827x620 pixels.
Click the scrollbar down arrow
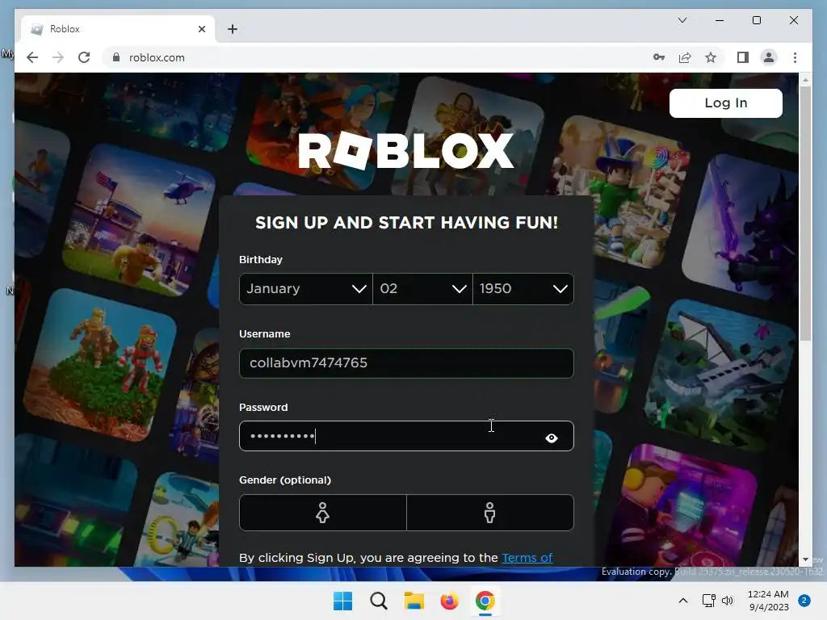[805, 559]
